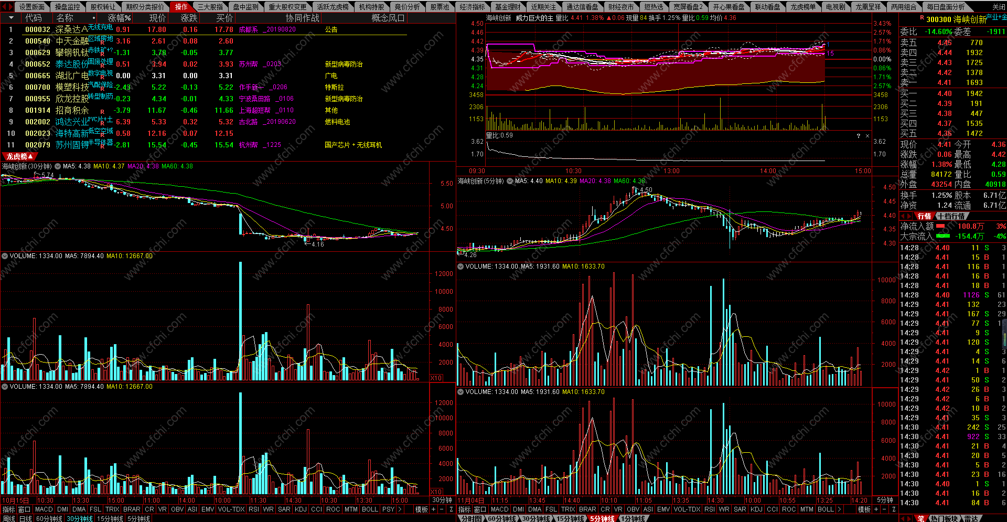Click the right arrow beside 行情 tab
The image size is (1007, 522).
909,216
